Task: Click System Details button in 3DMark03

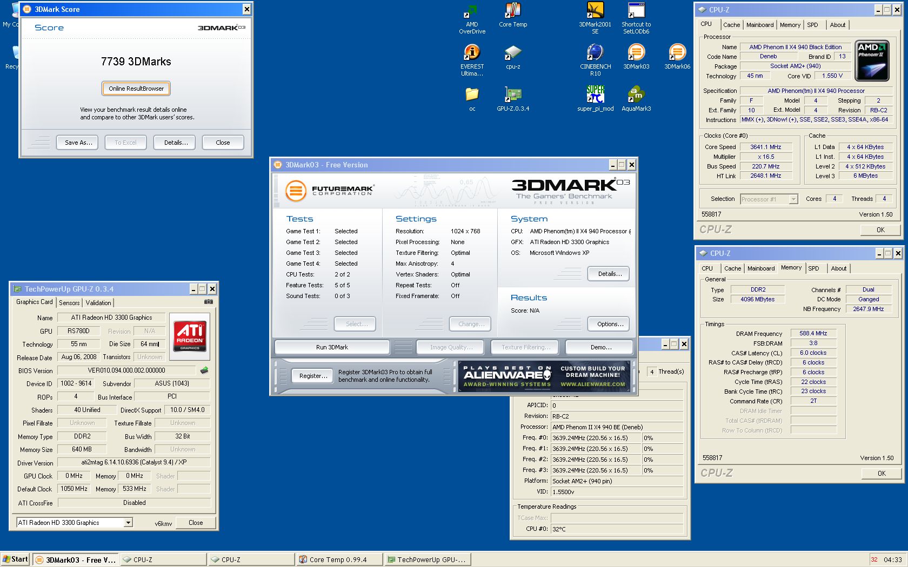Action: [x=609, y=274]
